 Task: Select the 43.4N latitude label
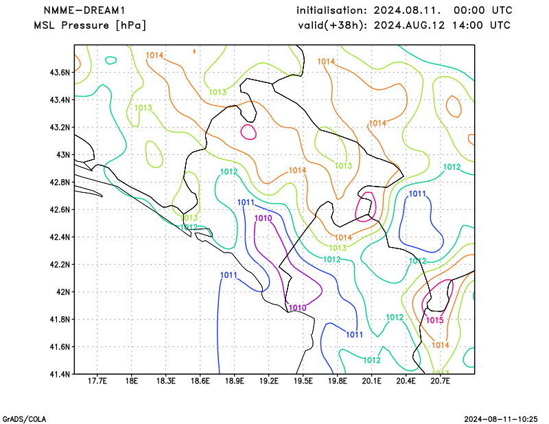pos(60,100)
